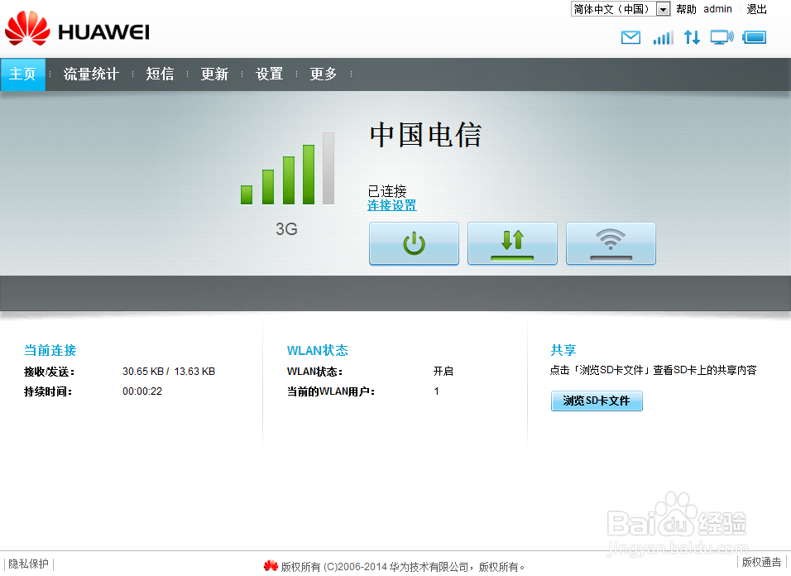The width and height of the screenshot is (791, 576).
Task: Click the WLAN status value 开启
Action: click(443, 372)
